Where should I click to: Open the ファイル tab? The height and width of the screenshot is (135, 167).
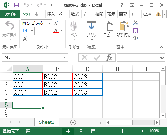(x=10, y=14)
